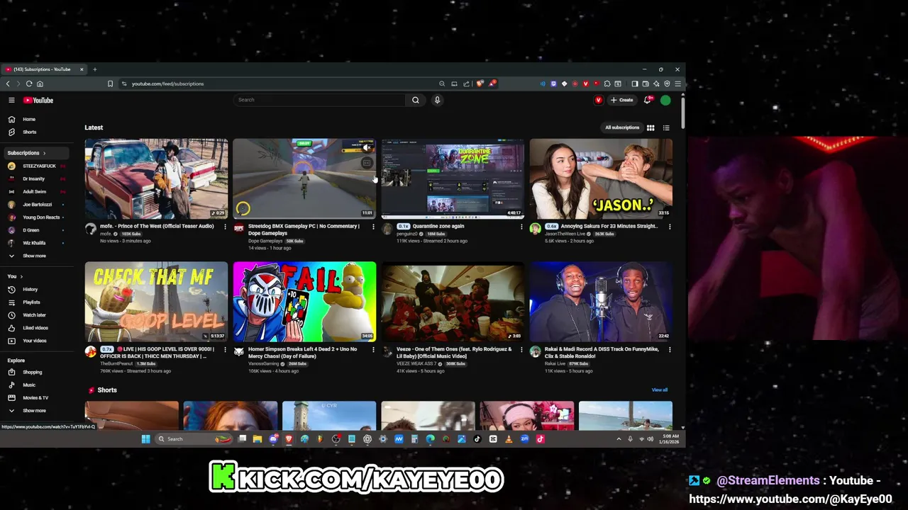
Task: Open a new browser tab
Action: click(x=94, y=69)
